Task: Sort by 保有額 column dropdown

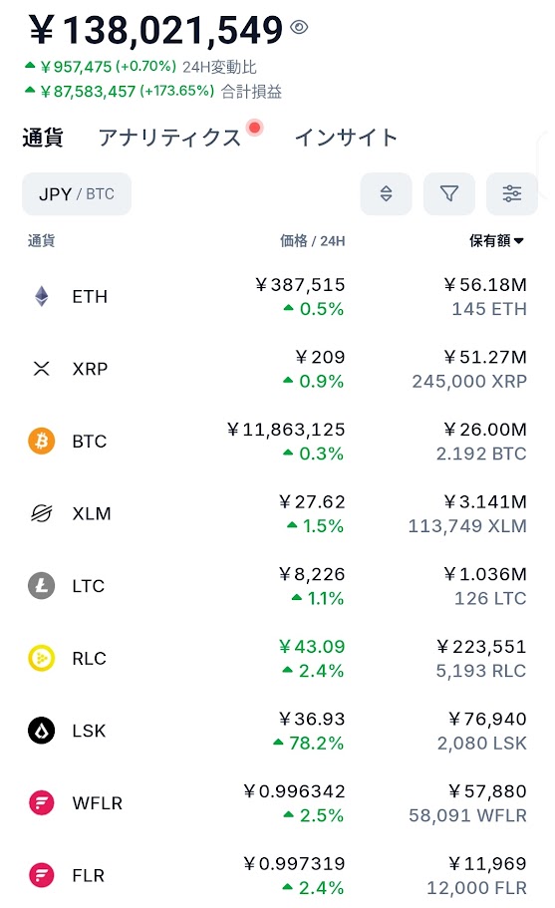Action: point(496,240)
